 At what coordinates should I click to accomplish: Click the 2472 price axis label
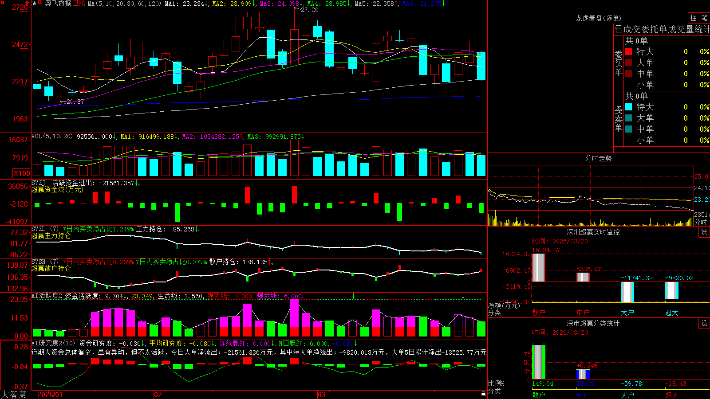point(20,44)
